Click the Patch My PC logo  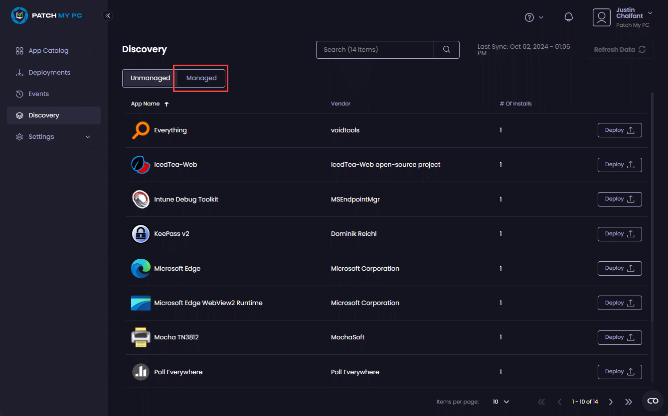coord(47,15)
